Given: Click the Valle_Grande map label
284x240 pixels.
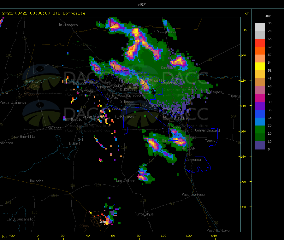Looking at the screenshot, I should (94, 116).
